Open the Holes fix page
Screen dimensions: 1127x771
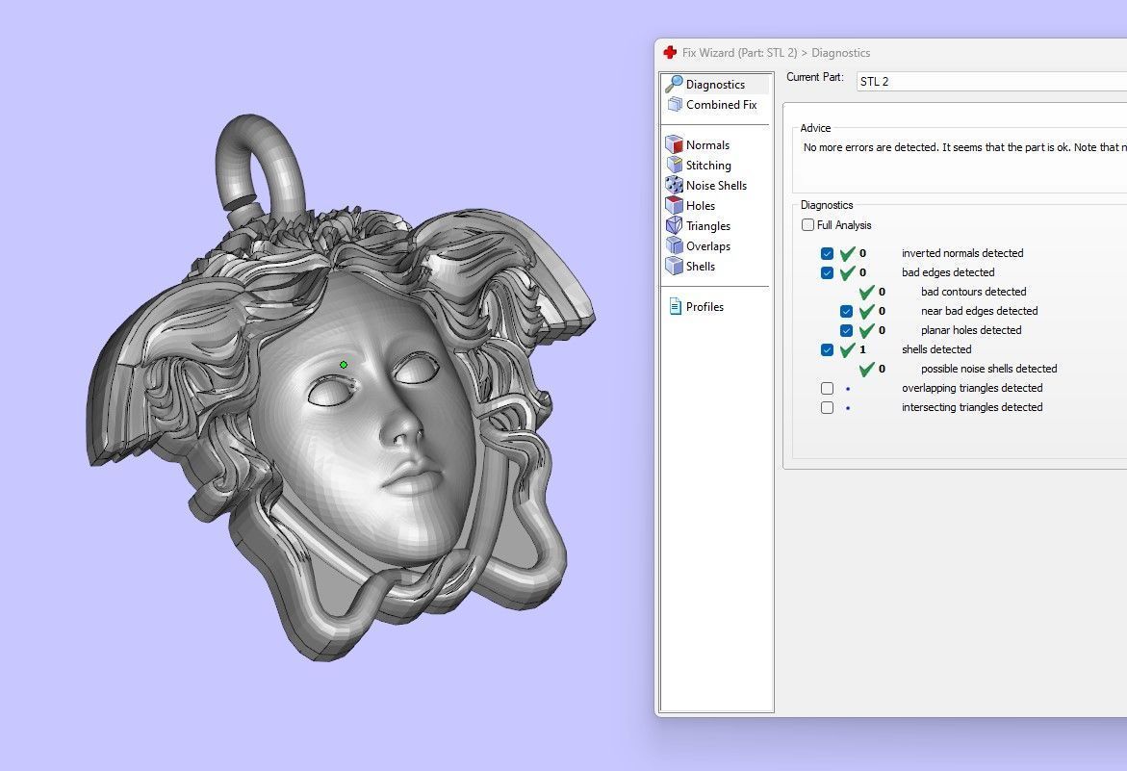[x=700, y=205]
